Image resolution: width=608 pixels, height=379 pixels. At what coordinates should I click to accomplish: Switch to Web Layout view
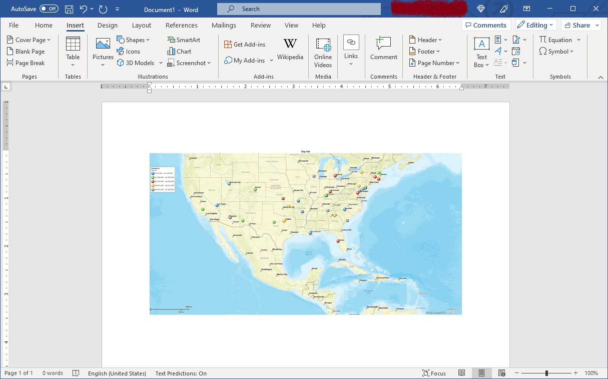502,373
